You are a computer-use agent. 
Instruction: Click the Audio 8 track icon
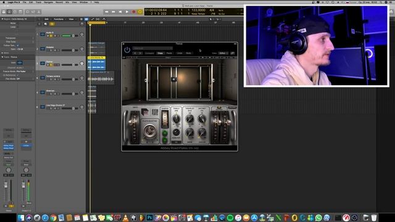(43, 35)
